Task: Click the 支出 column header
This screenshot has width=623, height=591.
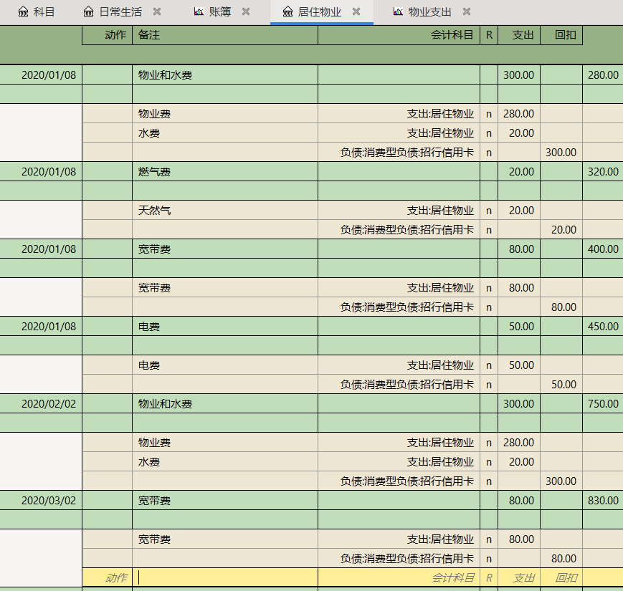Action: [519, 35]
